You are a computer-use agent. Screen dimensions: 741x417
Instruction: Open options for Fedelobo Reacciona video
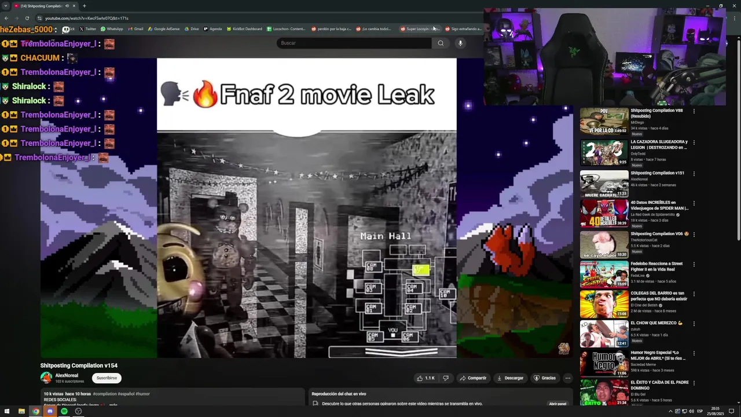click(694, 264)
